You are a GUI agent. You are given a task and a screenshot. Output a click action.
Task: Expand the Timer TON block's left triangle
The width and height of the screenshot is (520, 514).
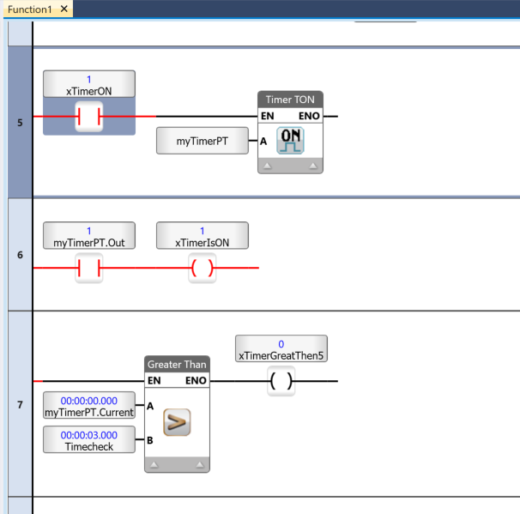point(267,166)
